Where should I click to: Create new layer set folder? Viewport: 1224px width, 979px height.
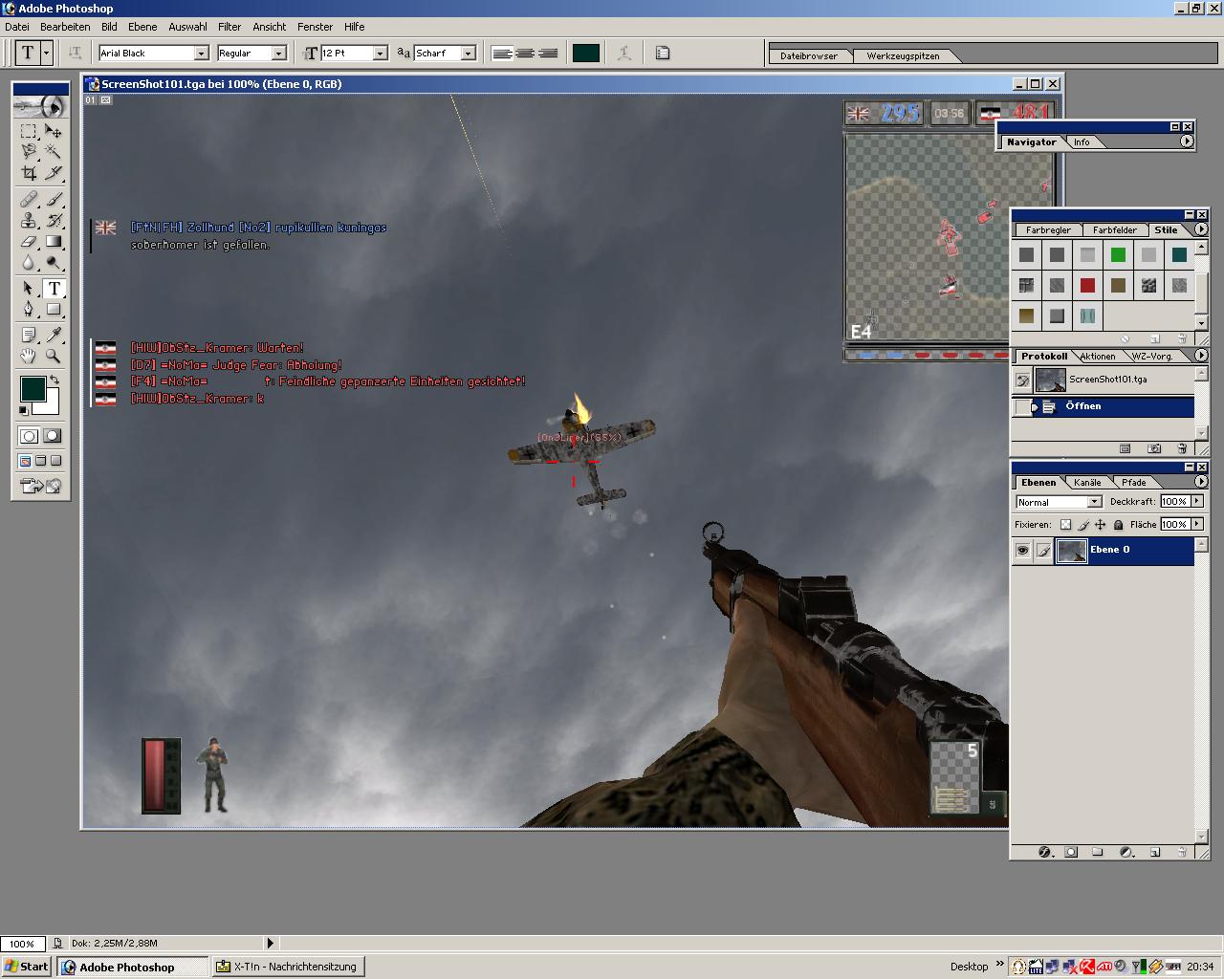tap(1098, 852)
